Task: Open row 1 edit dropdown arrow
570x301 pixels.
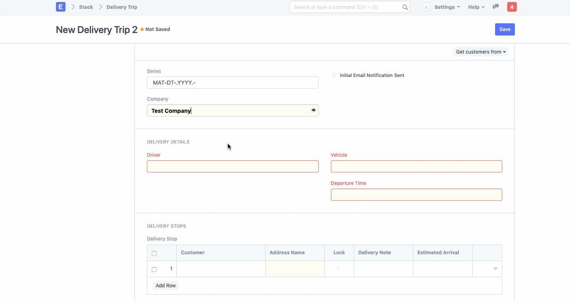Action: [x=495, y=269]
